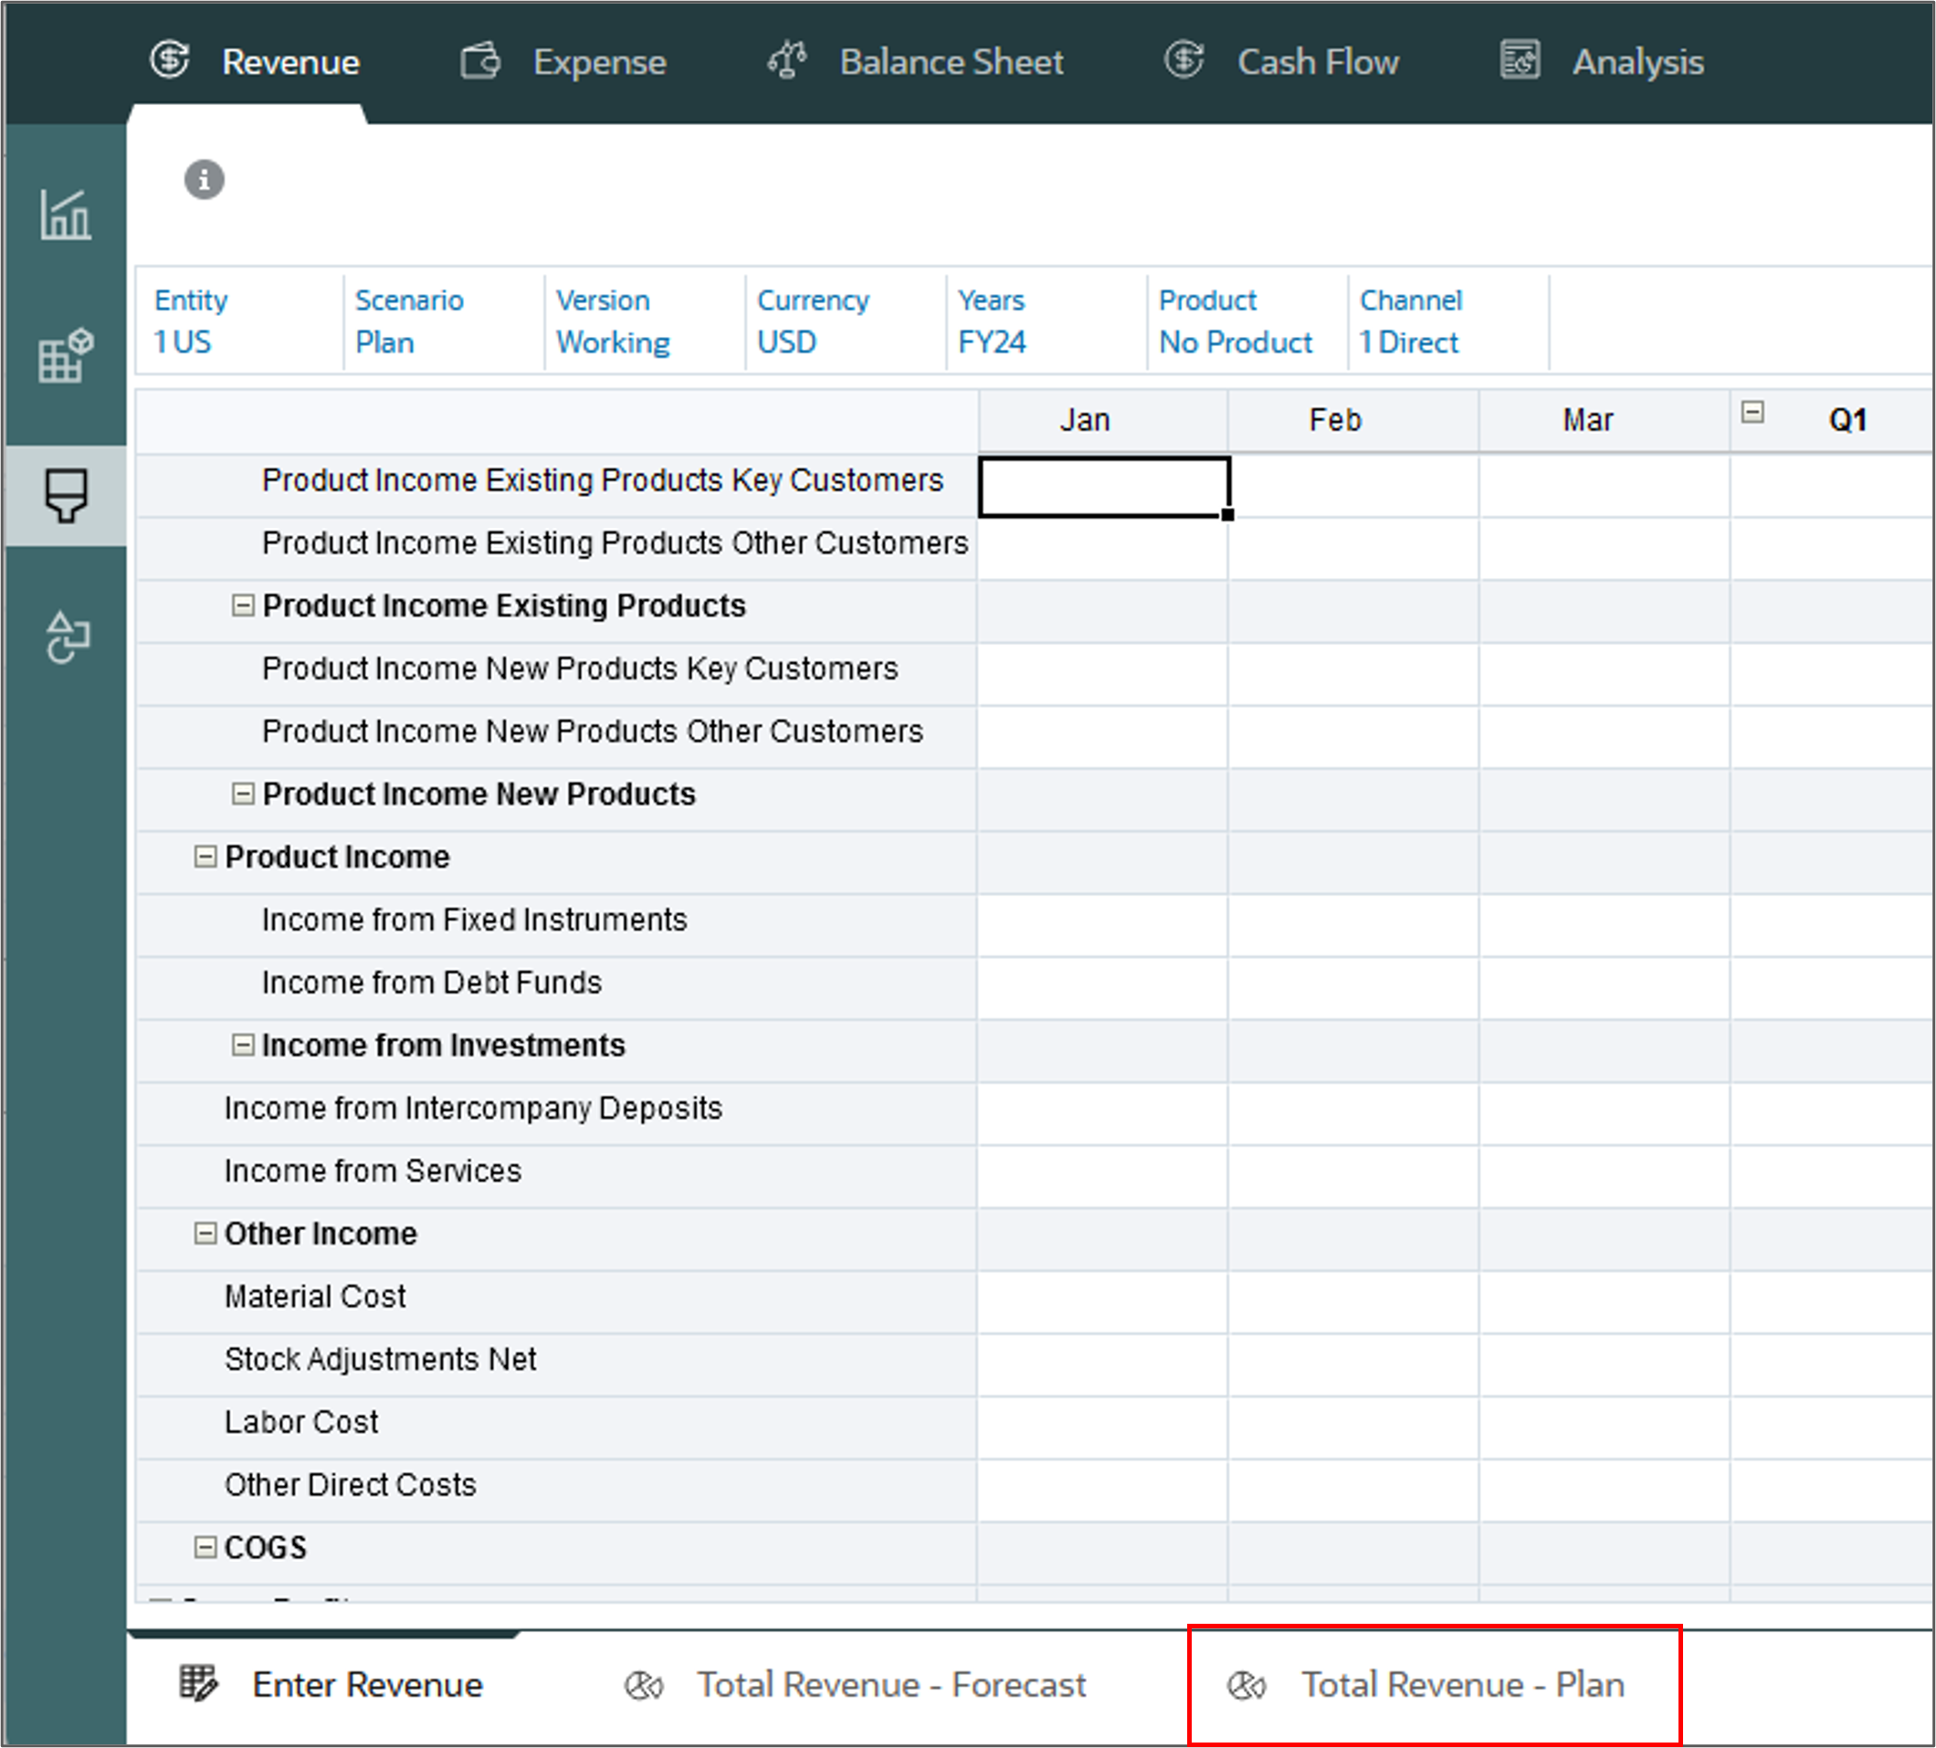This screenshot has width=1936, height=1748.
Task: Select the driver funnel icon in sidebar
Action: (66, 496)
